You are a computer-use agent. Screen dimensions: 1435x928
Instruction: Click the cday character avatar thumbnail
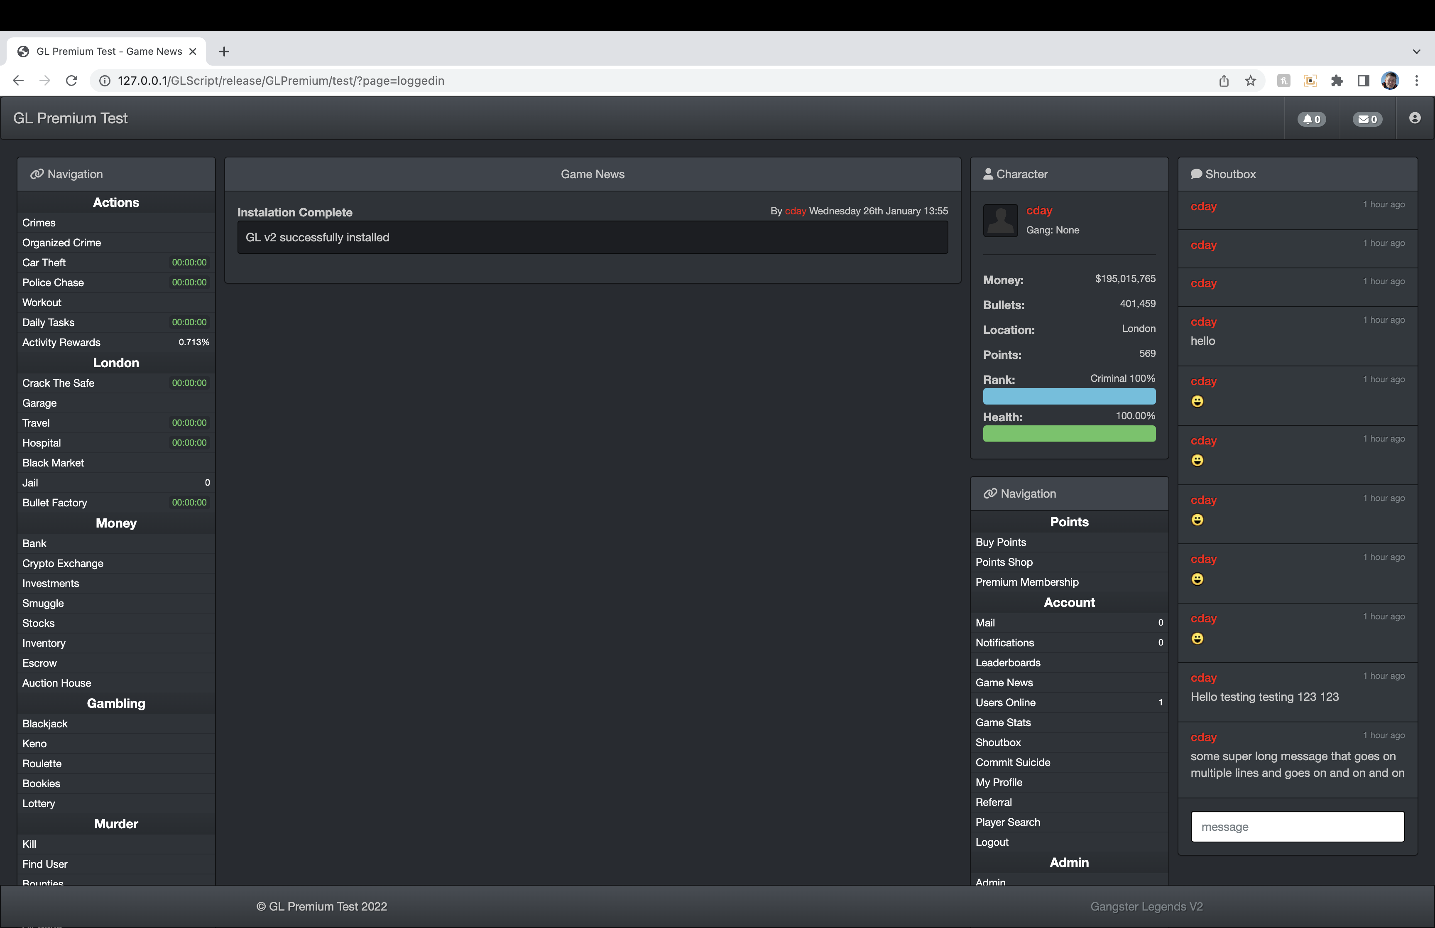[1000, 220]
